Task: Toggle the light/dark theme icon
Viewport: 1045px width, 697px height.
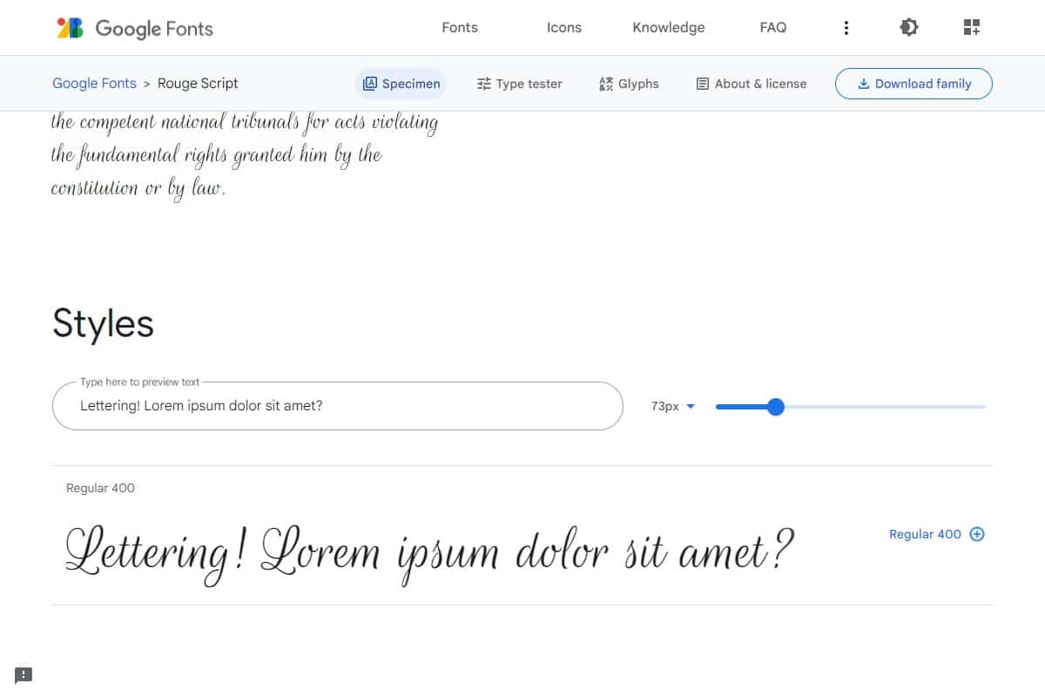Action: (908, 28)
